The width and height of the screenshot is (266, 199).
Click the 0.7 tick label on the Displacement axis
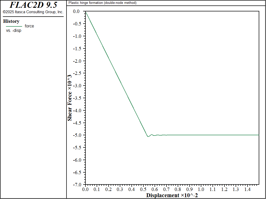(166, 189)
